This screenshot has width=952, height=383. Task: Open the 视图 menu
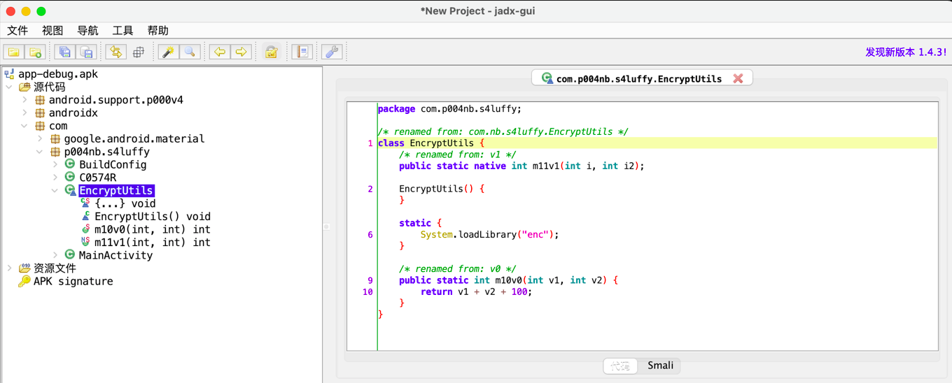[52, 31]
